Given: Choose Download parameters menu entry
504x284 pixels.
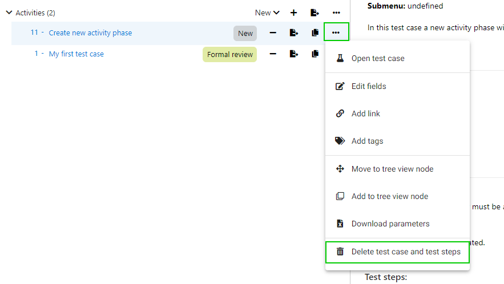Looking at the screenshot, I should (390, 224).
